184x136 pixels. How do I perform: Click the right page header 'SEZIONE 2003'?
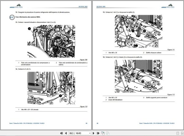pos(101,6)
